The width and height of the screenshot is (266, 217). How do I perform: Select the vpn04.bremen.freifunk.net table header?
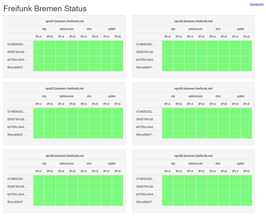pyautogui.click(x=193, y=88)
